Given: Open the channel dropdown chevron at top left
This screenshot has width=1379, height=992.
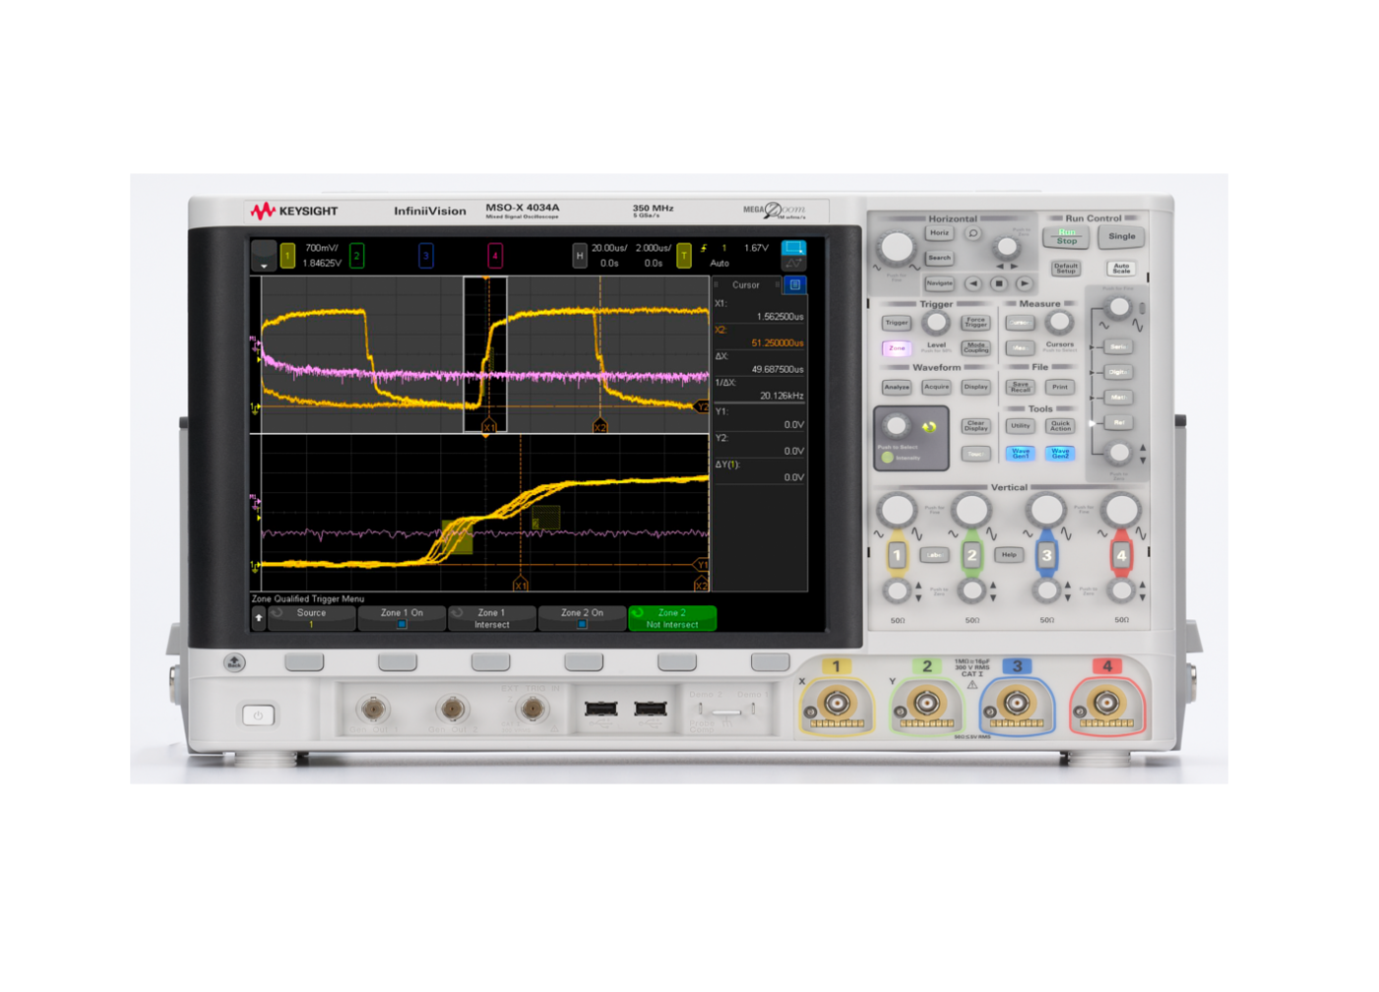Looking at the screenshot, I should 263,266.
